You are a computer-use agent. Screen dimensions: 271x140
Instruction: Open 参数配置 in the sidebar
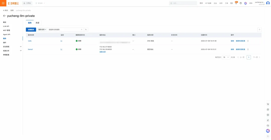6,55
